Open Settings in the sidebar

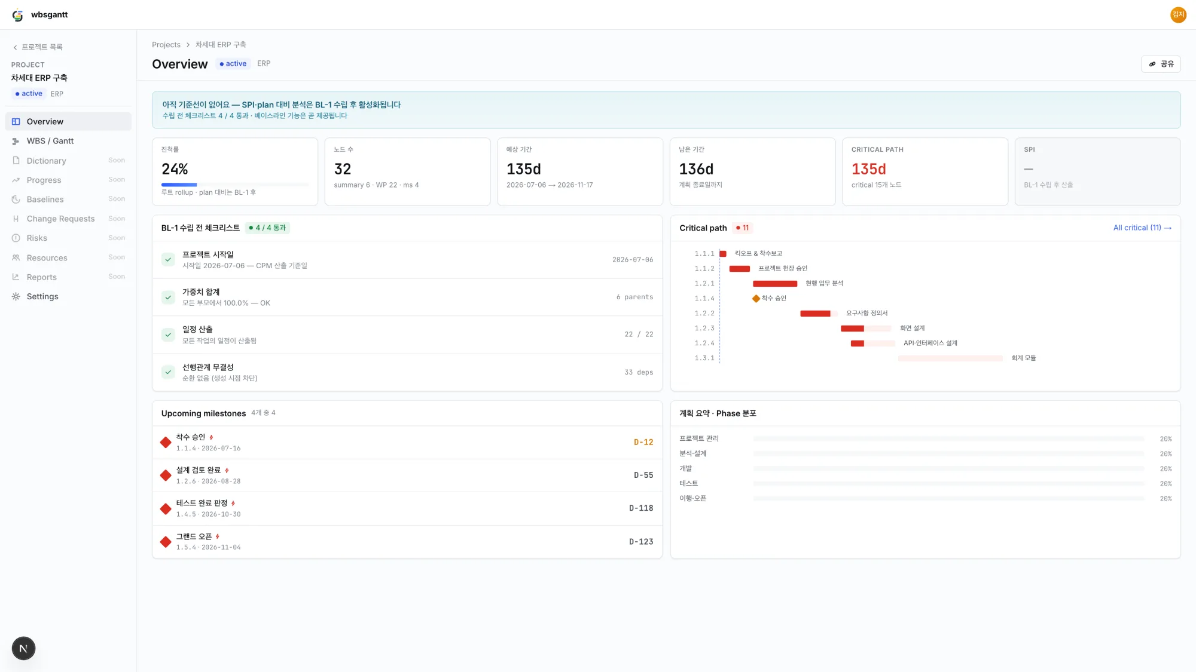pyautogui.click(x=68, y=297)
